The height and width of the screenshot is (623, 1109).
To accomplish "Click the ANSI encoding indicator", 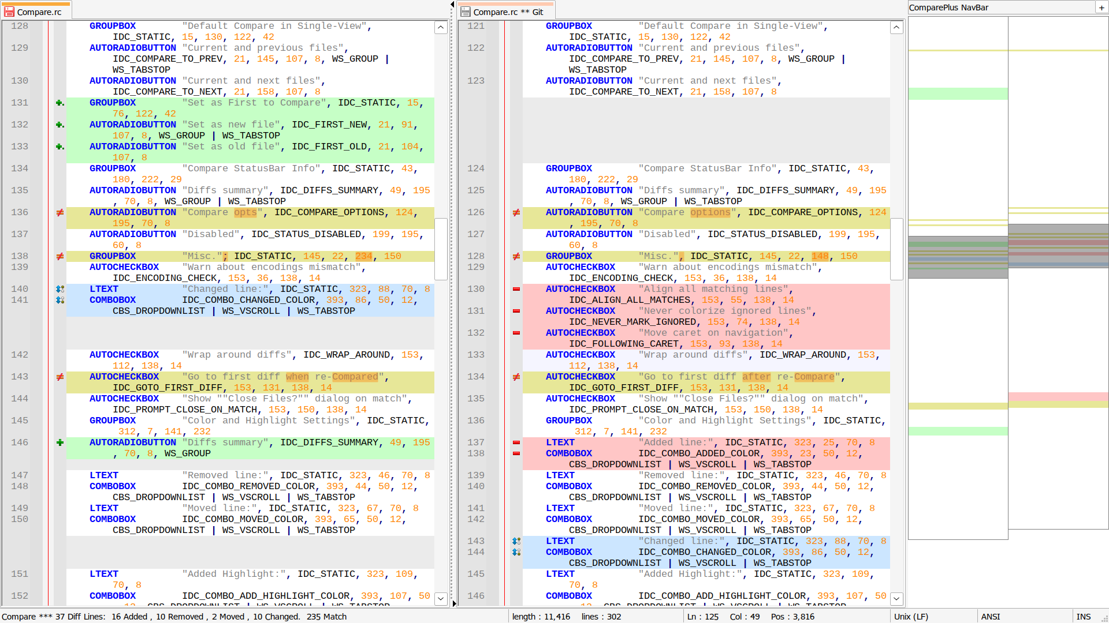I will pyautogui.click(x=990, y=616).
